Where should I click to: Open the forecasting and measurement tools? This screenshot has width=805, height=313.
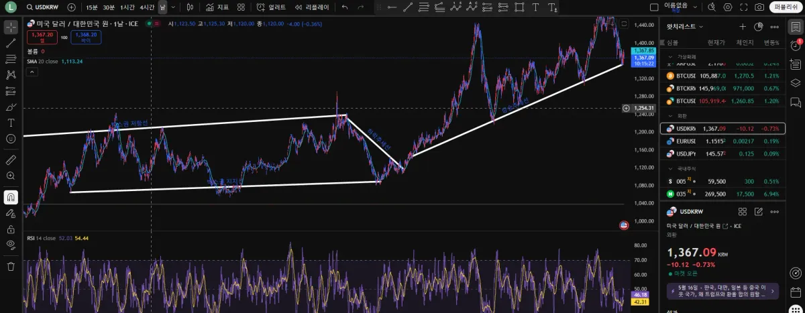(11, 91)
